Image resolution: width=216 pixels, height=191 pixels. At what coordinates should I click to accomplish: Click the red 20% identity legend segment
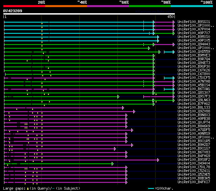coord(24,6)
